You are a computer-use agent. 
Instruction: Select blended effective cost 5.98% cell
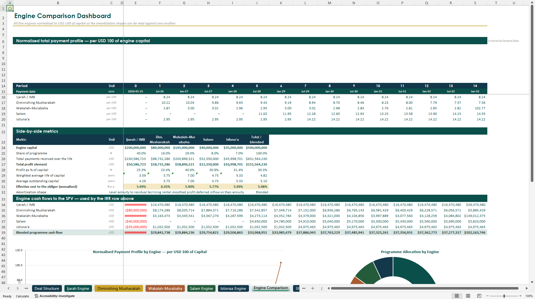pos(257,187)
